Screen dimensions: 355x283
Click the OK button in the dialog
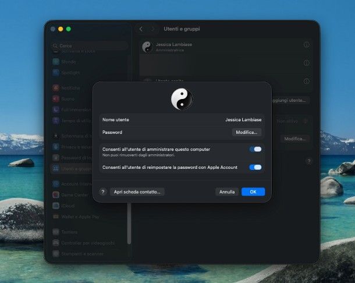pyautogui.click(x=253, y=192)
